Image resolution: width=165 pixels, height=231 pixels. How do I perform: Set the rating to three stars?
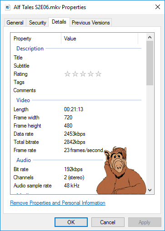click(83, 74)
